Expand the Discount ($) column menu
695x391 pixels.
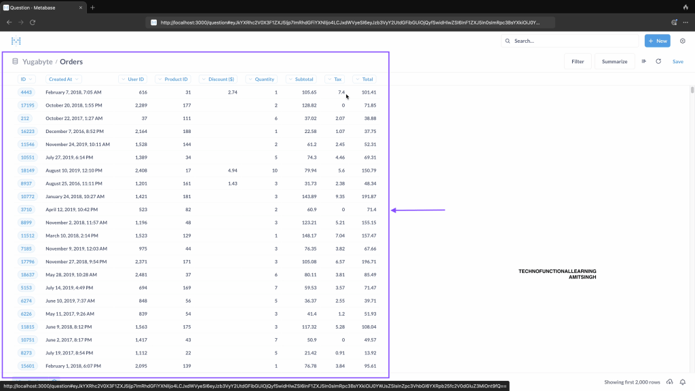(x=219, y=79)
